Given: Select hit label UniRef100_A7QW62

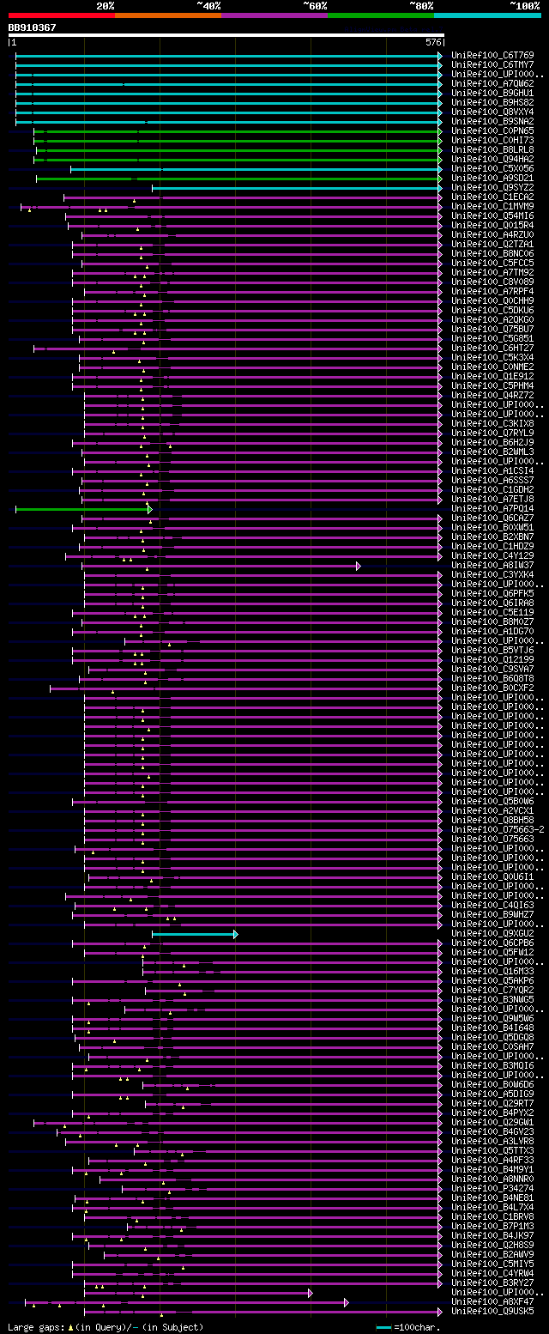Looking at the screenshot, I should [492, 83].
